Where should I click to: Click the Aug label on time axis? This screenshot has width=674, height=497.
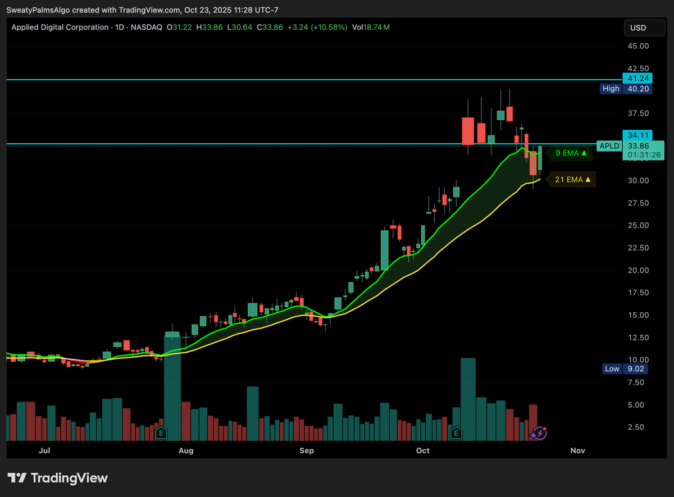pyautogui.click(x=185, y=450)
